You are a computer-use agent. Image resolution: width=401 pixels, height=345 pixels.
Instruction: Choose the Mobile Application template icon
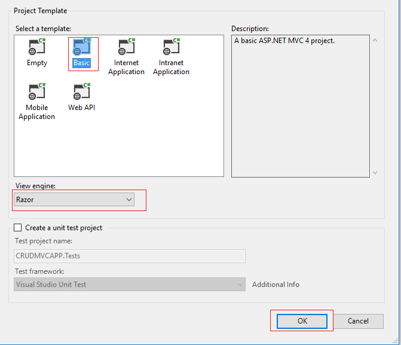(37, 92)
